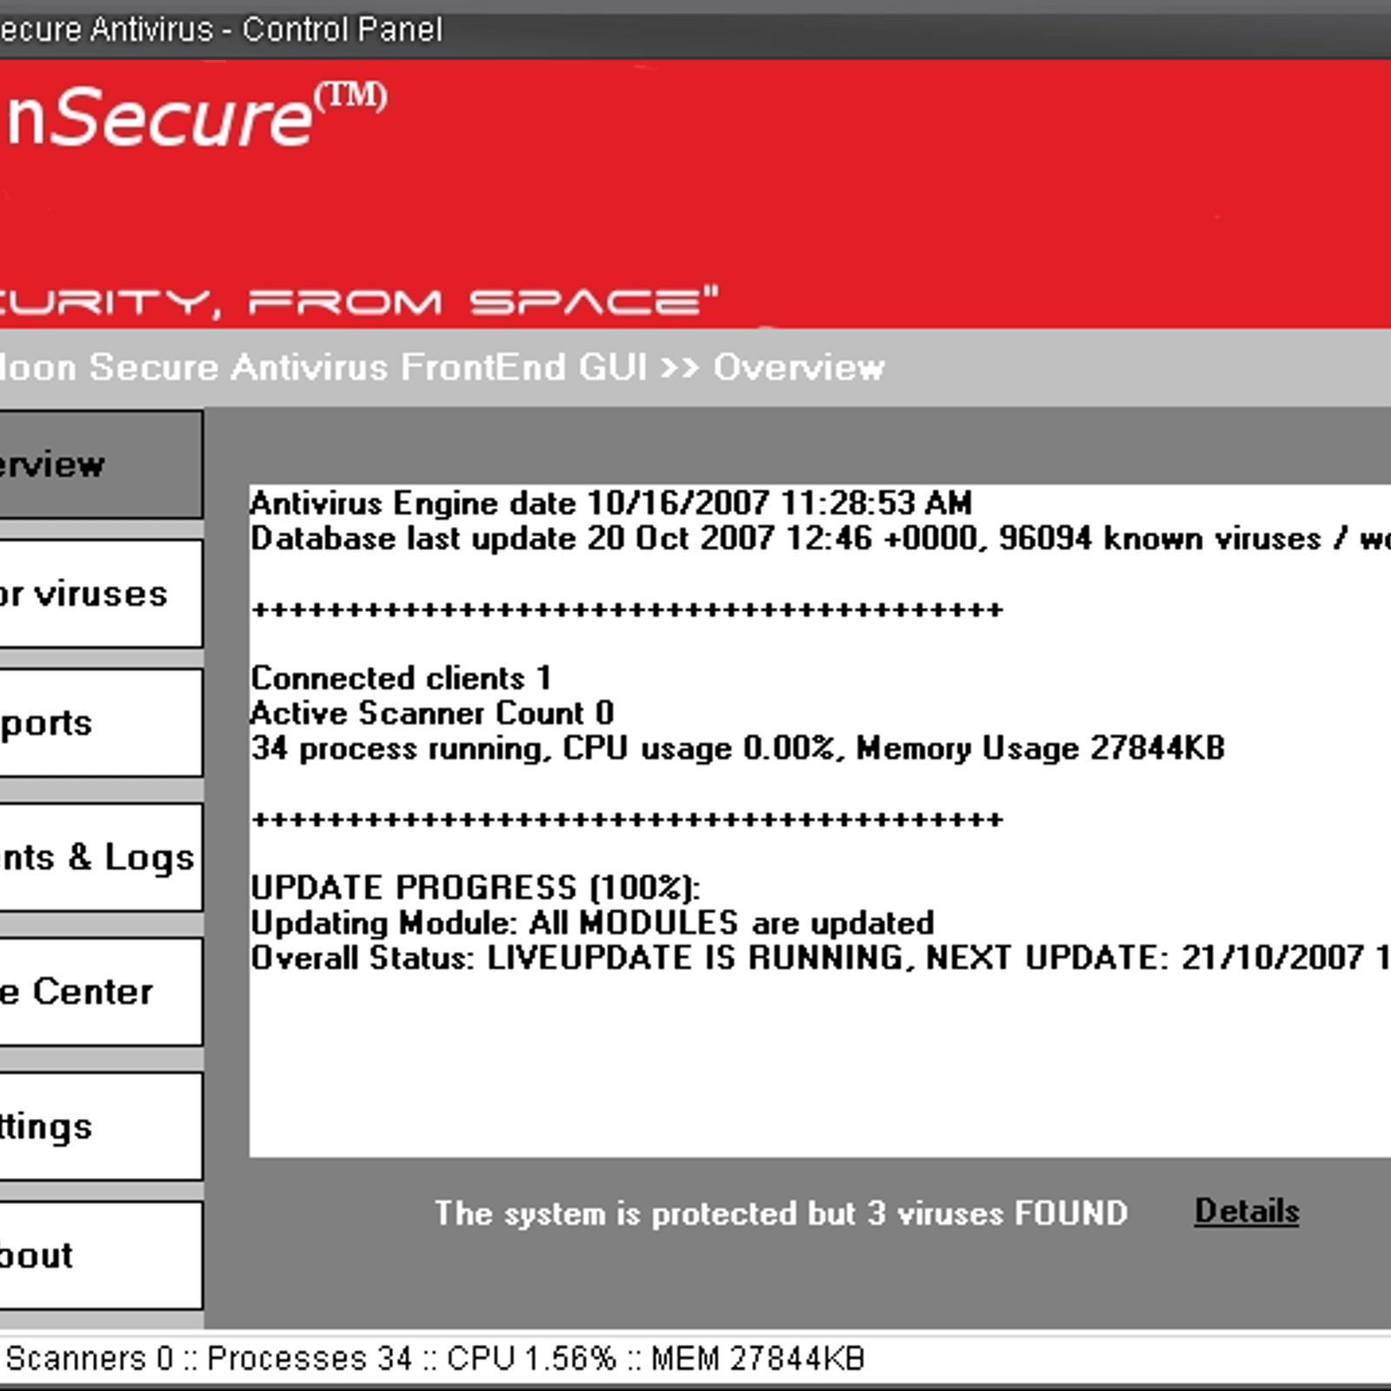The width and height of the screenshot is (1391, 1391).
Task: Open the Overview section in sidebar
Action: [101, 465]
